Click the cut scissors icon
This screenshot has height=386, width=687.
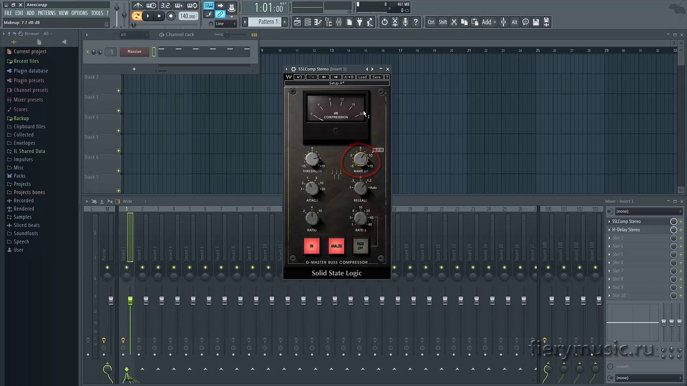[454, 22]
